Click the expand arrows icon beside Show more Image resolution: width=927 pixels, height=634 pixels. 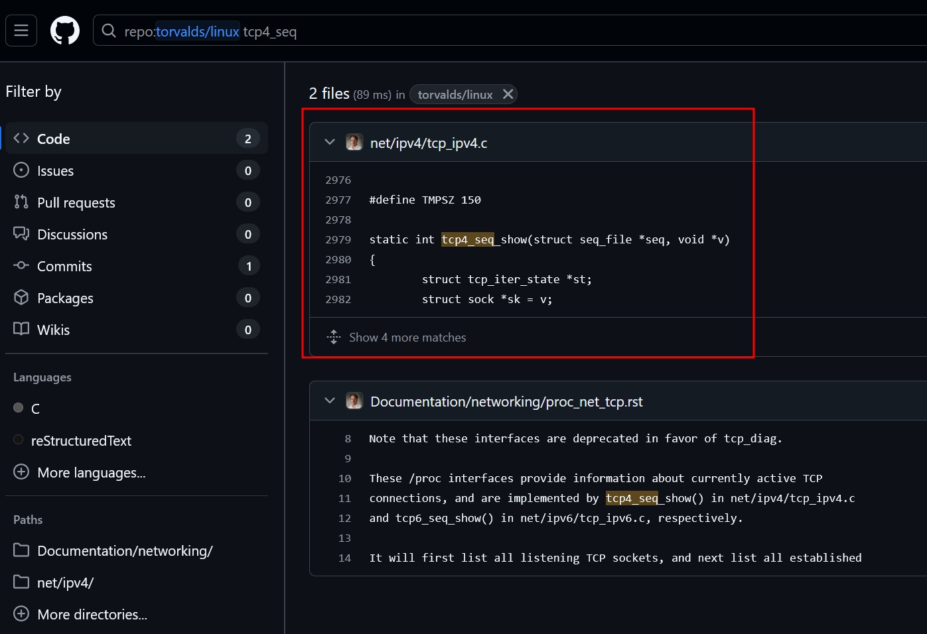point(334,337)
